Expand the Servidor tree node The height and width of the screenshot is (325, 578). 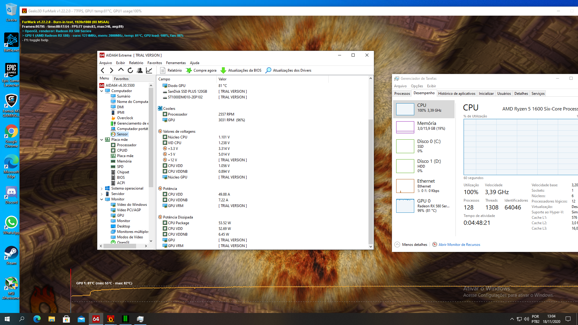[102, 194]
